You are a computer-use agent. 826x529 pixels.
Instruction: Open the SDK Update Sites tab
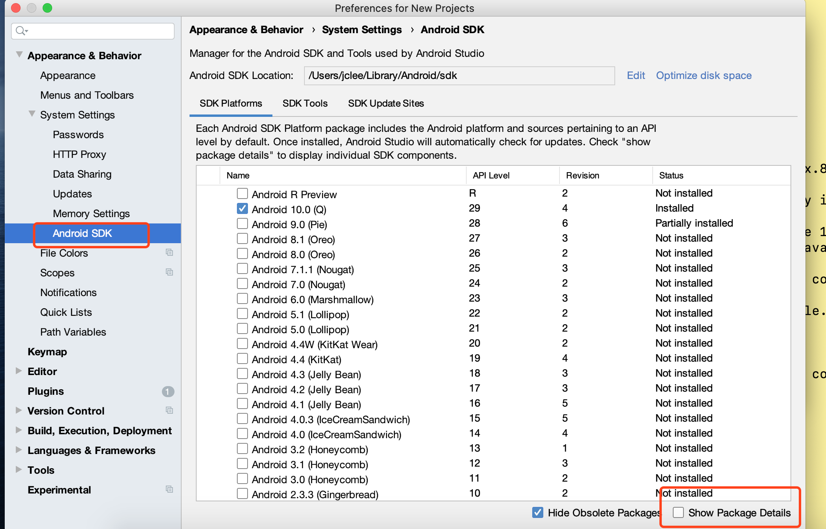pos(386,103)
